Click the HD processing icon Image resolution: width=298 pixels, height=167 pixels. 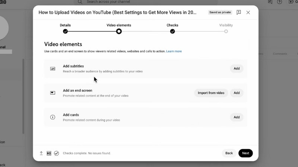click(49, 153)
